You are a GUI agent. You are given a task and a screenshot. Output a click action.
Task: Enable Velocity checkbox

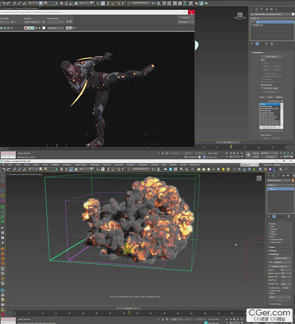point(270,234)
